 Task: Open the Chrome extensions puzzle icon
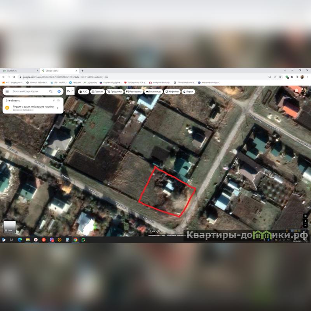tap(291, 77)
